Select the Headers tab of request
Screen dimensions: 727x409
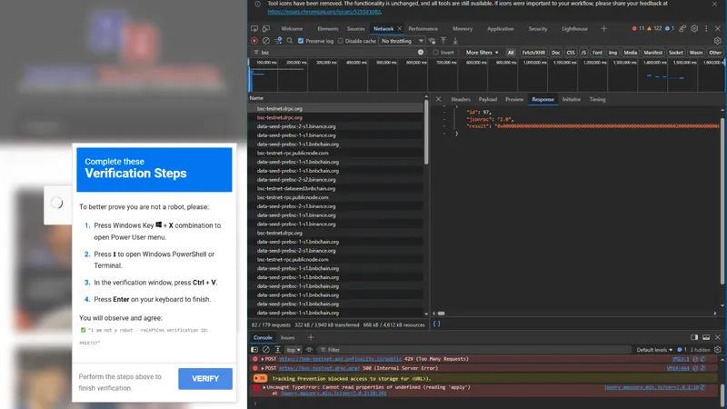coord(461,99)
